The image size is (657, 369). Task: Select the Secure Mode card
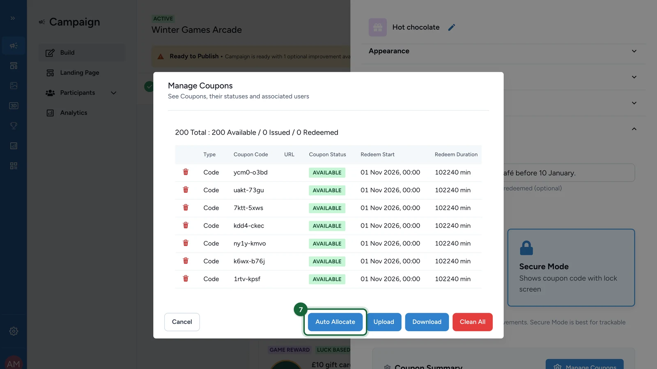(571, 268)
